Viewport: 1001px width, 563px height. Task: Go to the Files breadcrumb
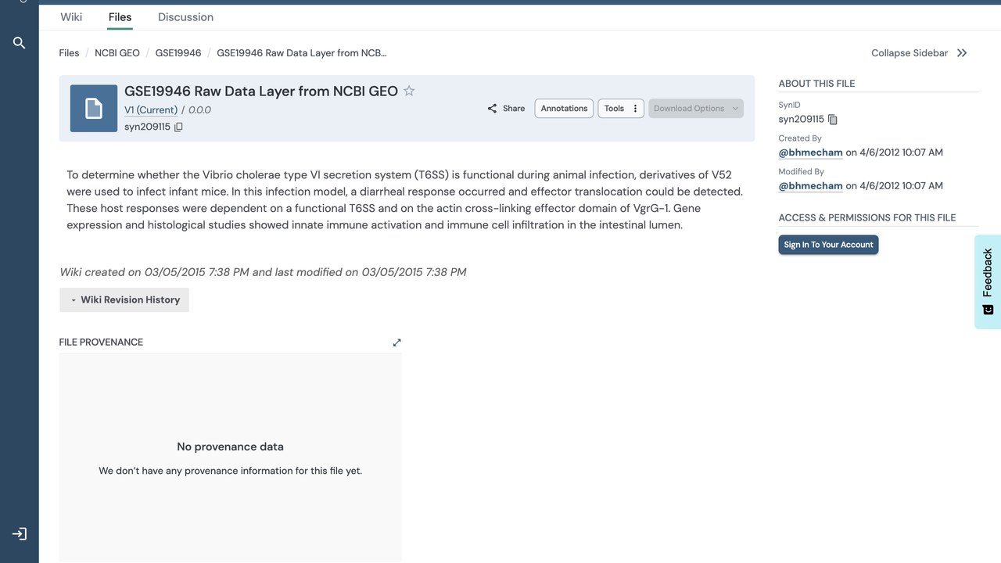(x=69, y=53)
